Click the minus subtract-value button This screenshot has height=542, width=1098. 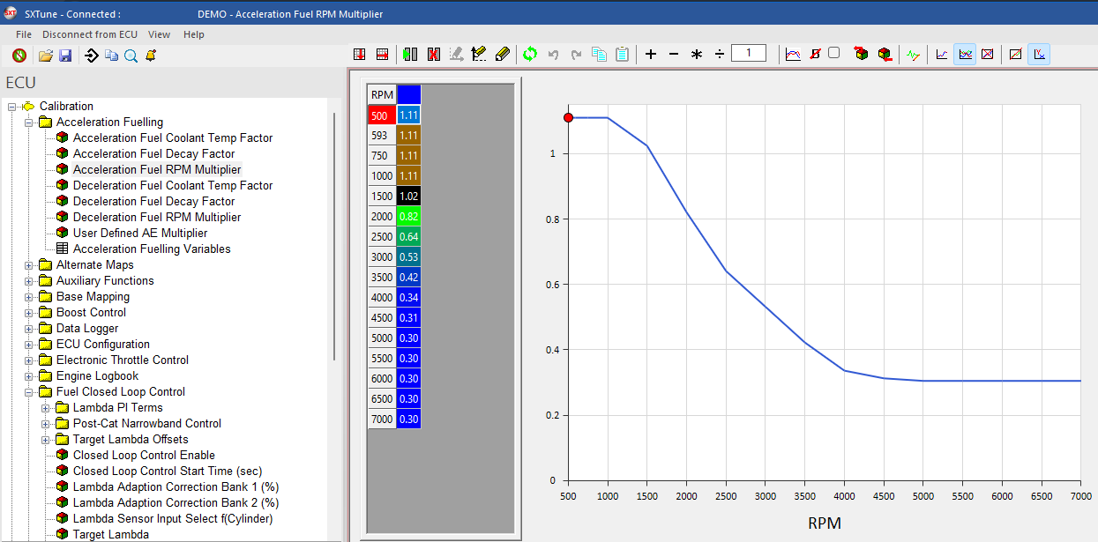point(674,54)
